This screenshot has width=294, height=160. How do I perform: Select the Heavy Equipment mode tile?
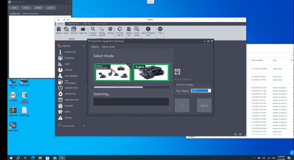113,72
